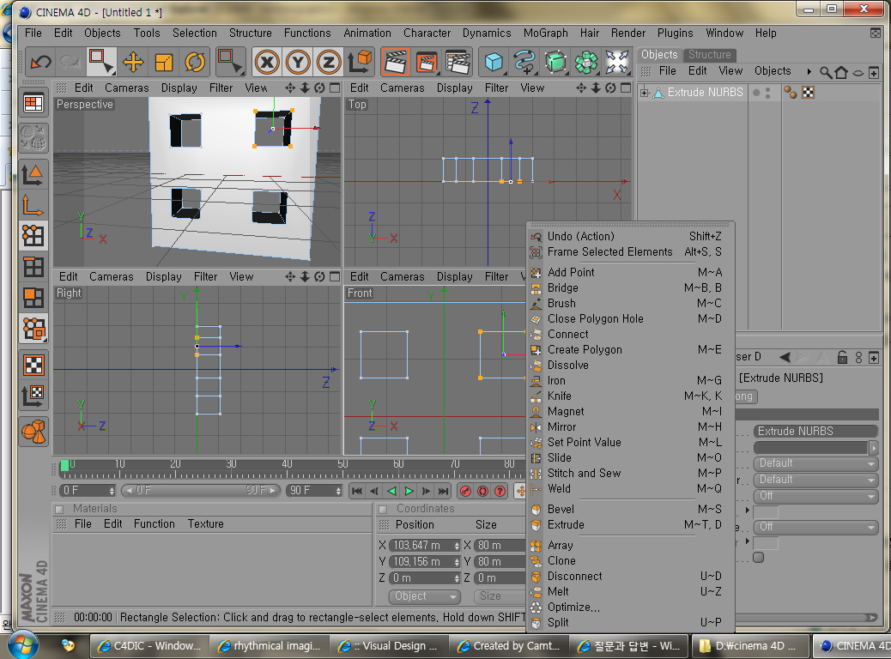Image resolution: width=891 pixels, height=659 pixels.
Task: Open C4DIC window in taskbar
Action: (x=148, y=646)
